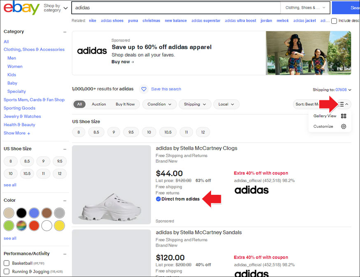
Task: Collapse the Category section
Action: point(65,32)
